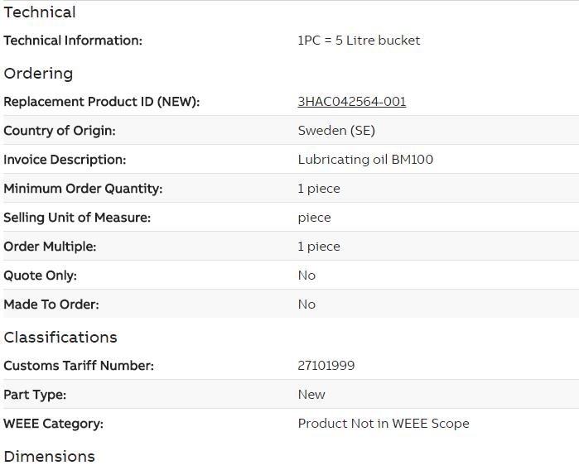Screen dimensions: 579x470
Task: Select the customs tariff number 27101999
Action: [326, 366]
